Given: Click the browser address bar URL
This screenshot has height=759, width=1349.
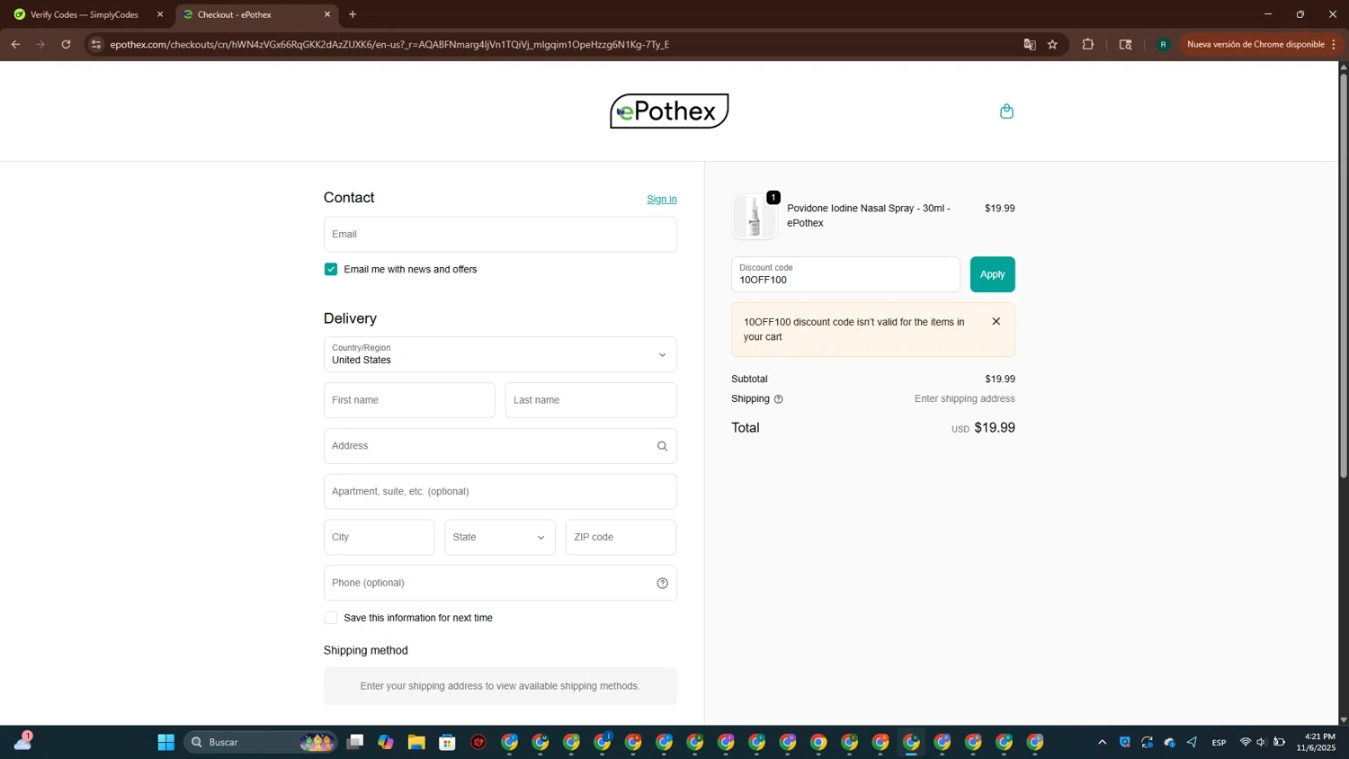Looking at the screenshot, I should [389, 44].
